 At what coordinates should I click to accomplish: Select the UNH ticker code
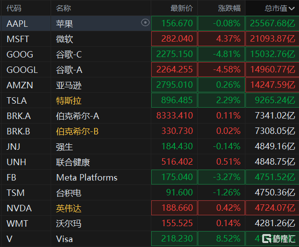(16, 162)
